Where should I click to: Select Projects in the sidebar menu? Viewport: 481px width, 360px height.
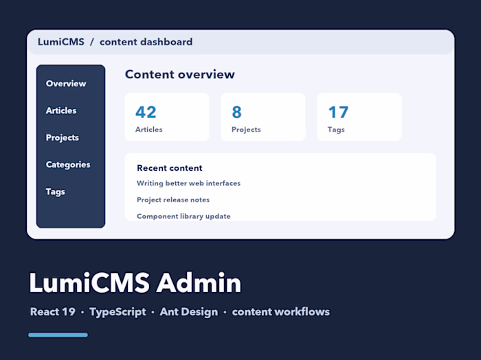pyautogui.click(x=63, y=138)
